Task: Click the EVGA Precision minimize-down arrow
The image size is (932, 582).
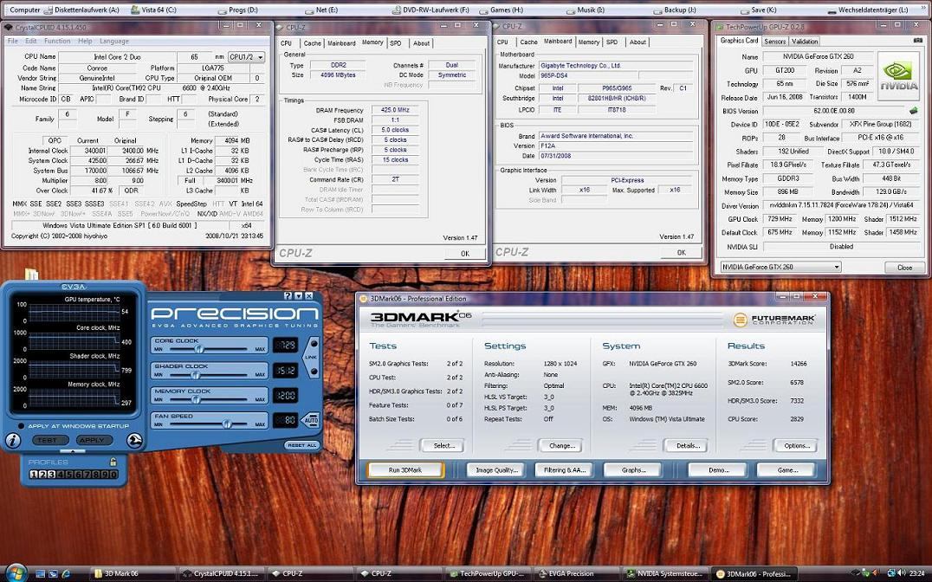Action: 298,295
